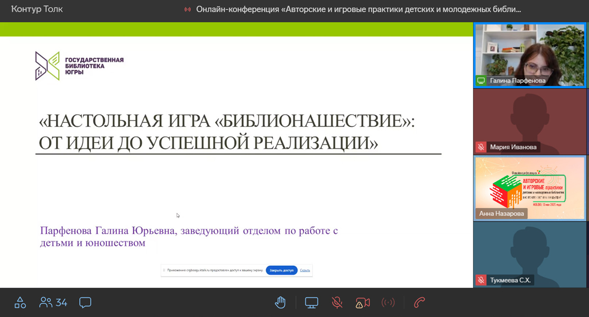Click the 'Скрыть' link in the notification
589x317 pixels.
305,270
